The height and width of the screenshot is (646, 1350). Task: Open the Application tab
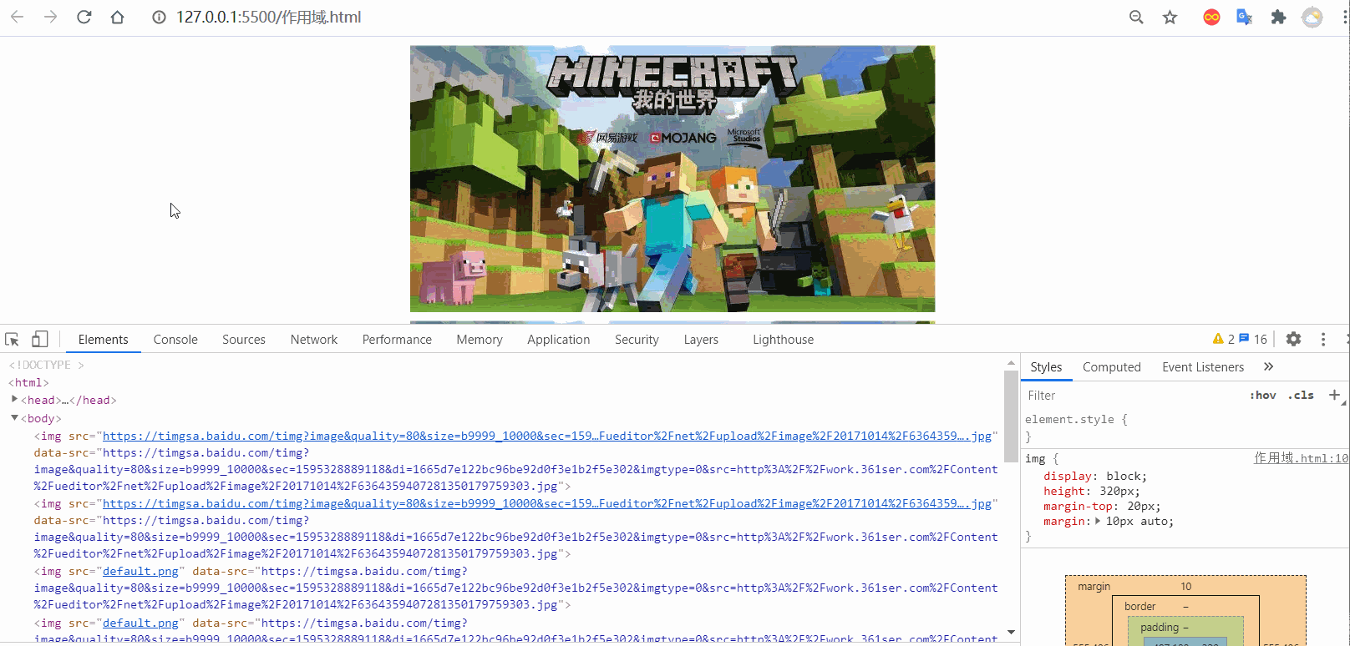coord(559,340)
